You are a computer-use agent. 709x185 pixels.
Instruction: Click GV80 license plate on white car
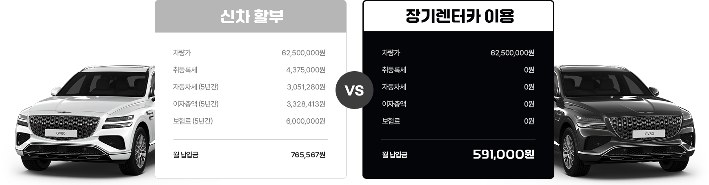(61, 133)
